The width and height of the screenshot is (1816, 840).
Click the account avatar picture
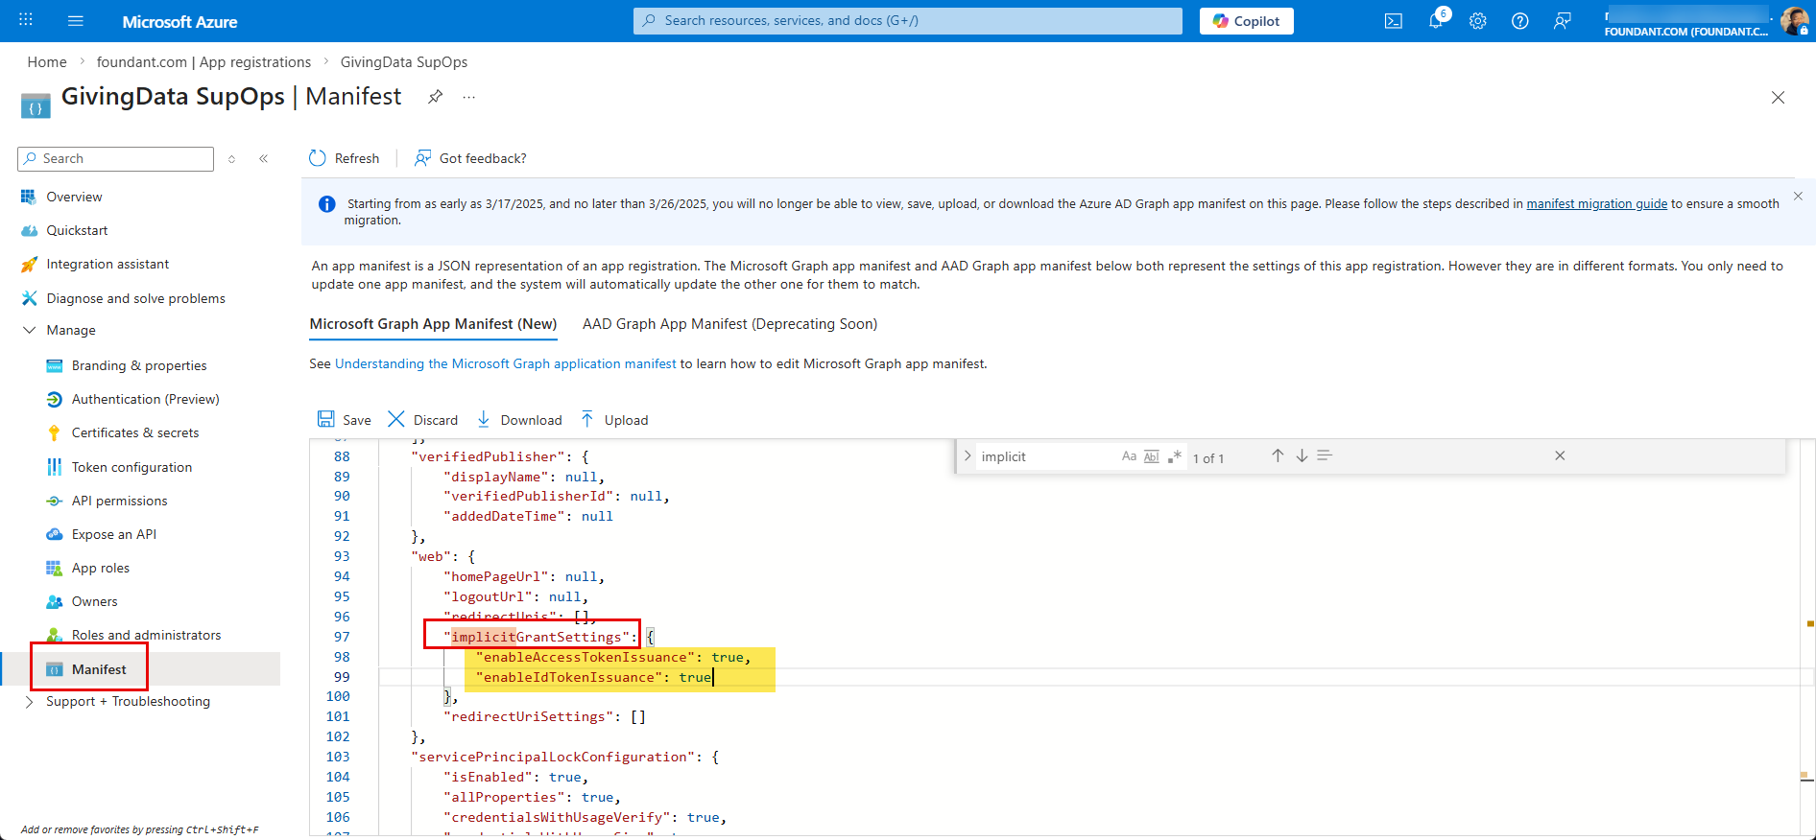pos(1794,21)
